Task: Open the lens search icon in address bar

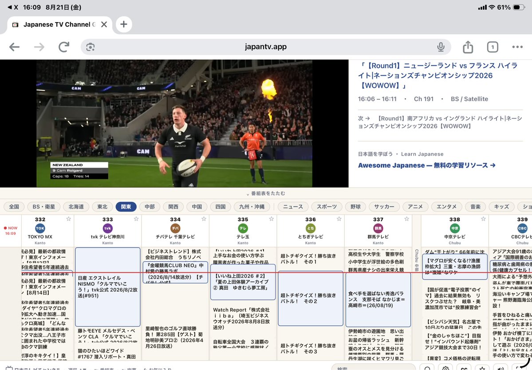Action: [x=90, y=47]
